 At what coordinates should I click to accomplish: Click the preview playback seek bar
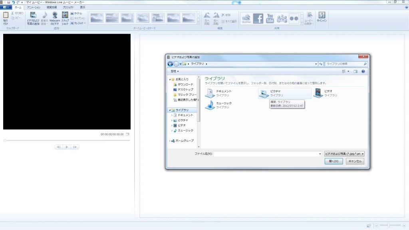pyautogui.click(x=67, y=140)
